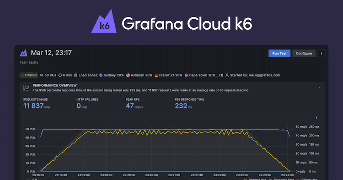
Task: Click the Started by user icon
Action: [227, 75]
